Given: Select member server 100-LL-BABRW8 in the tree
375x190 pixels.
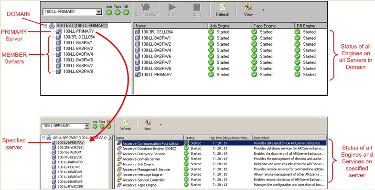Looking at the screenshot, I should [x=78, y=71].
